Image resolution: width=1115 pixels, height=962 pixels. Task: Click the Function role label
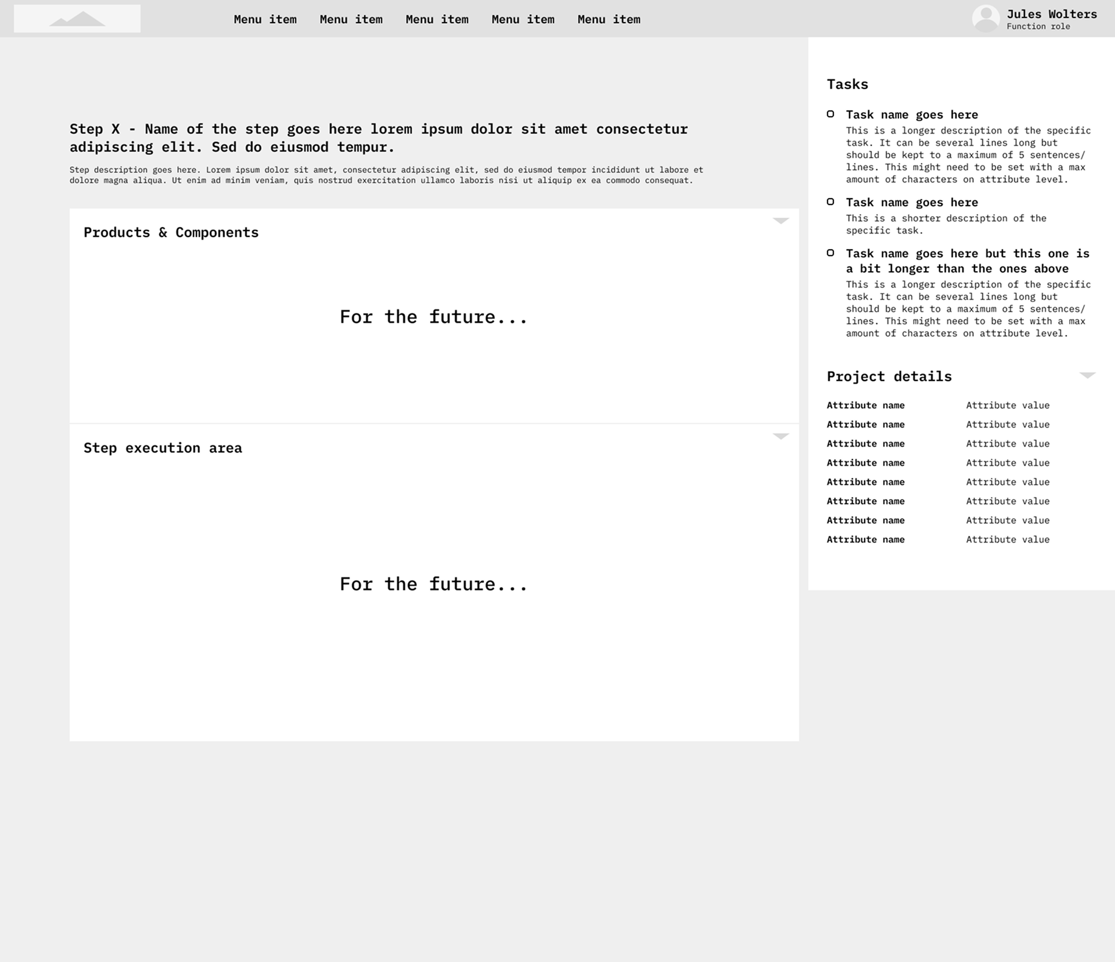[x=1038, y=27]
